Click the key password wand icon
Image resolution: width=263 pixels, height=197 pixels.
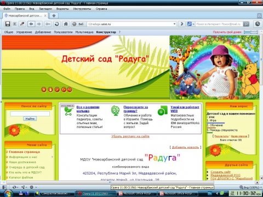point(48,24)
